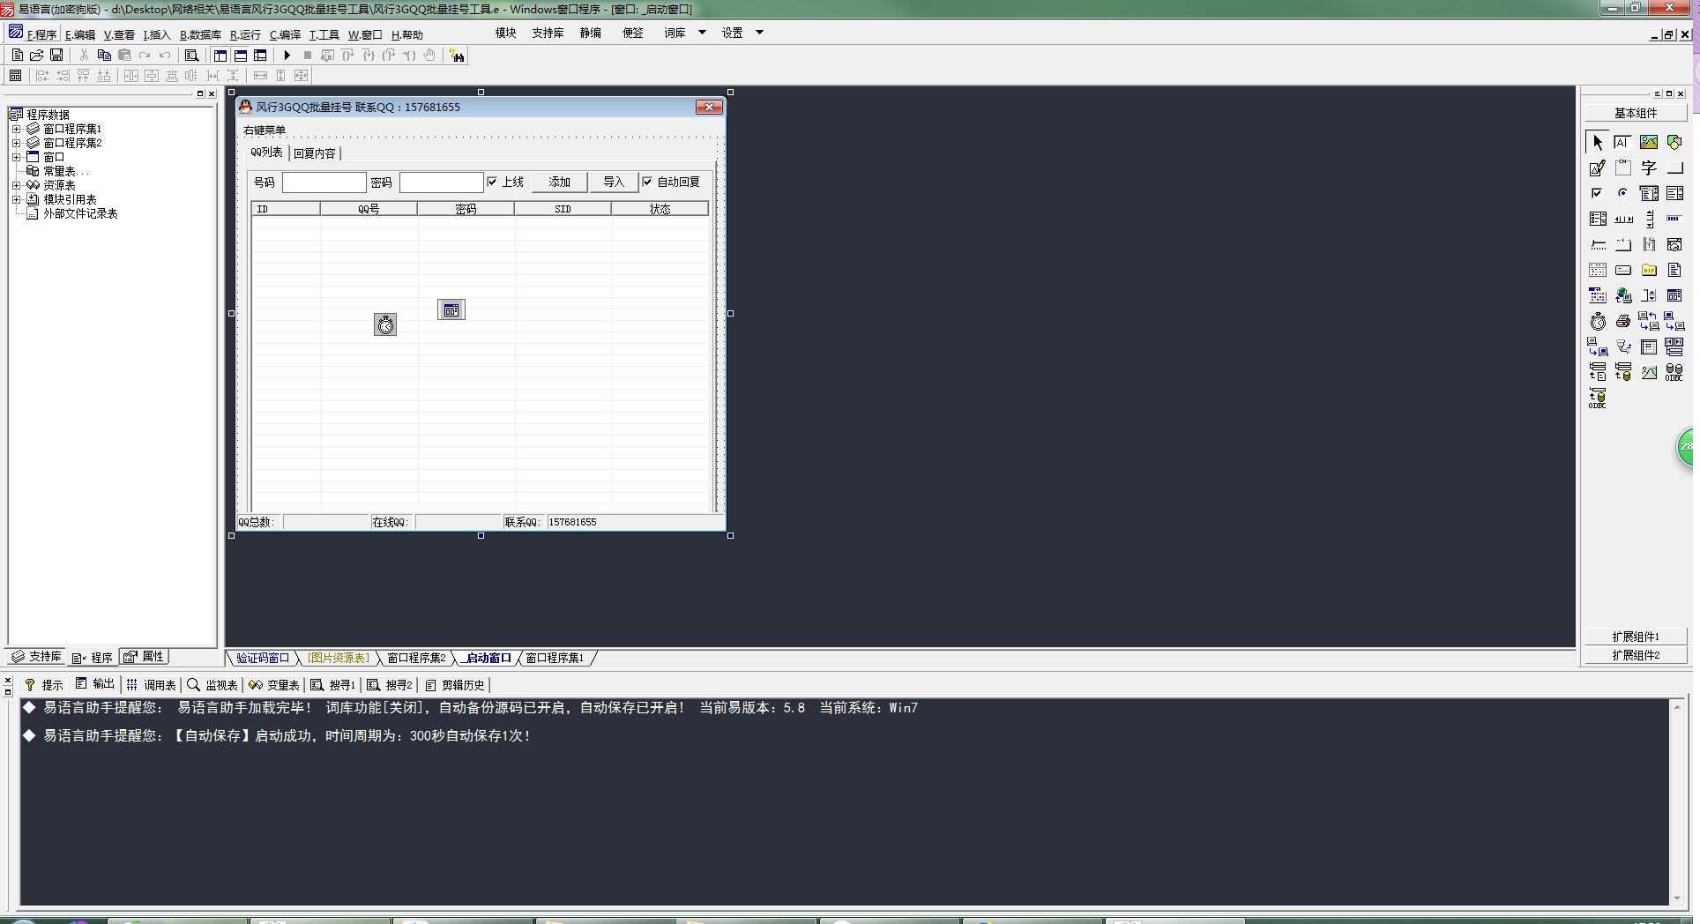
Task: Open file with the folder toolbar icon
Action: [x=37, y=56]
